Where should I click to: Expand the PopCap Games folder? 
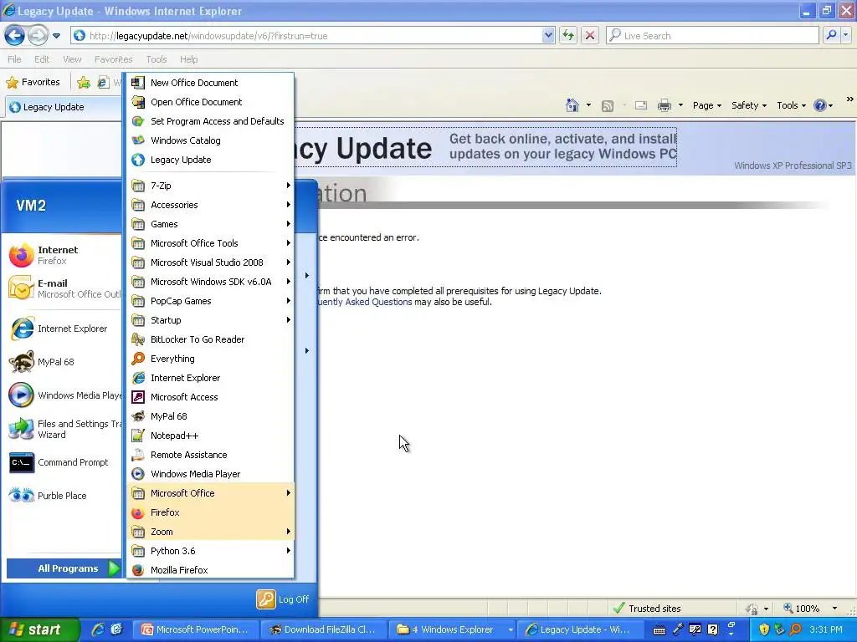[x=210, y=301]
